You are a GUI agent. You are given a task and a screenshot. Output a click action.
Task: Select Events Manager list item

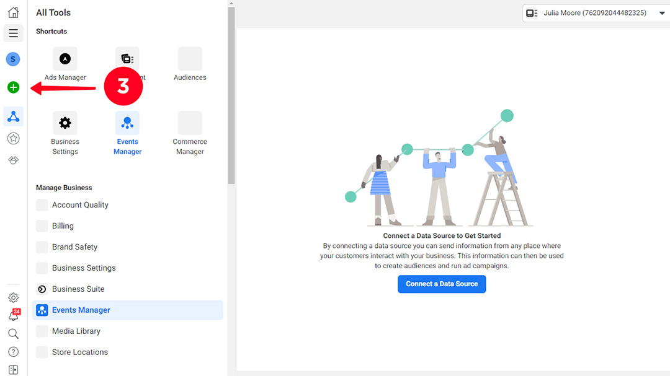127,310
